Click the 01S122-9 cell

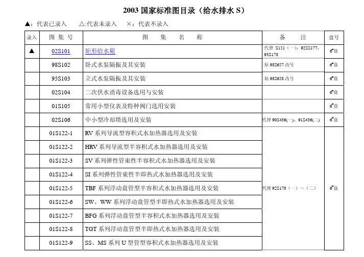point(61,243)
